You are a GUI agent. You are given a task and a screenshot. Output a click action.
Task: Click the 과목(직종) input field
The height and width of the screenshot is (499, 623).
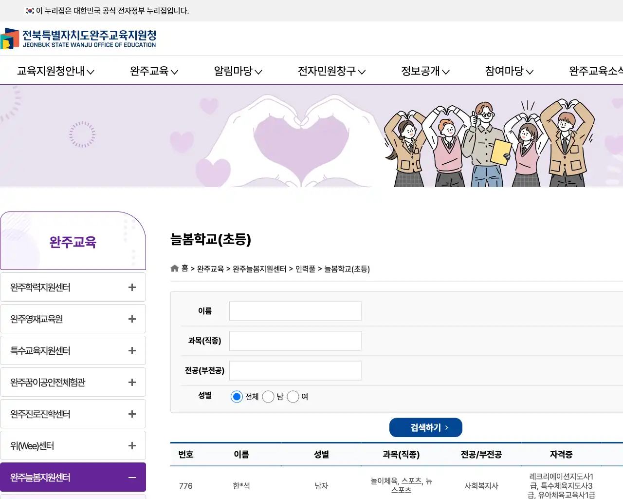click(x=295, y=341)
